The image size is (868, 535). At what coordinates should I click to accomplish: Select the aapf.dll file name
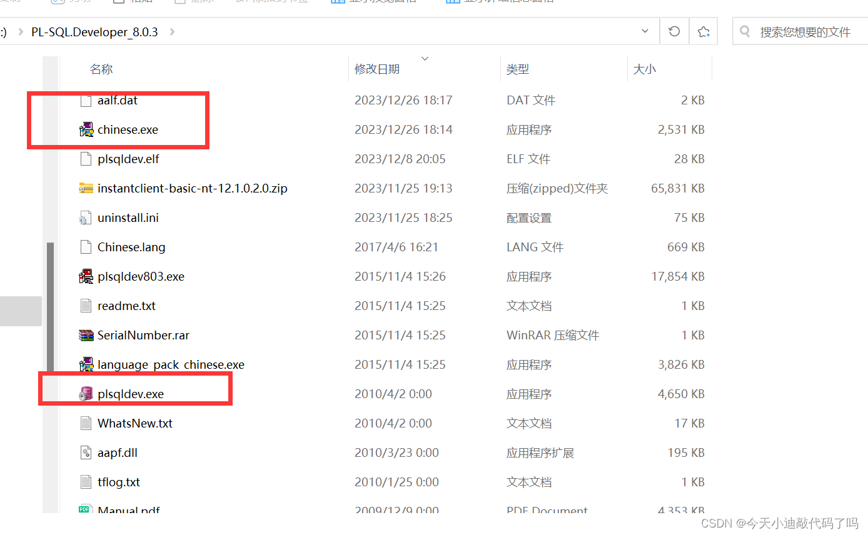click(118, 452)
